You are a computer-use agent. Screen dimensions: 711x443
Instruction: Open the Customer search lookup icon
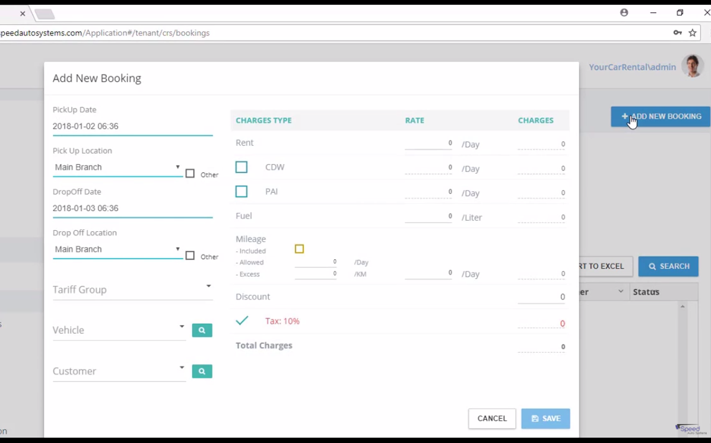pos(202,371)
